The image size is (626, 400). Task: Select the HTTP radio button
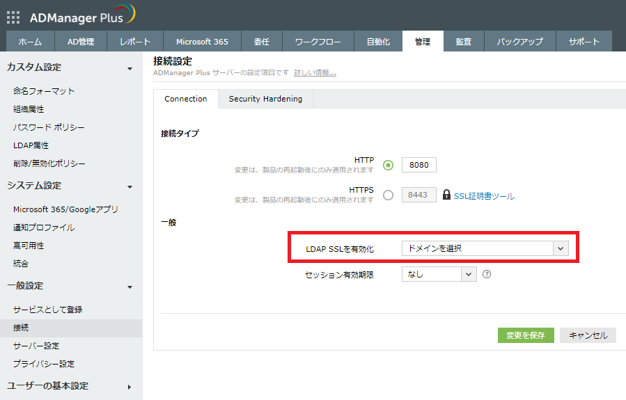coord(388,165)
